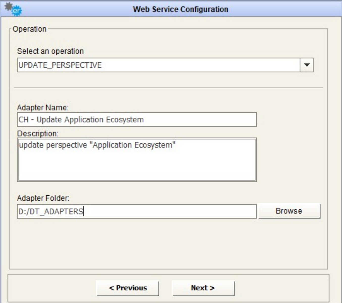Focus the Adapter Folder path field
The width and height of the screenshot is (342, 303).
point(137,212)
